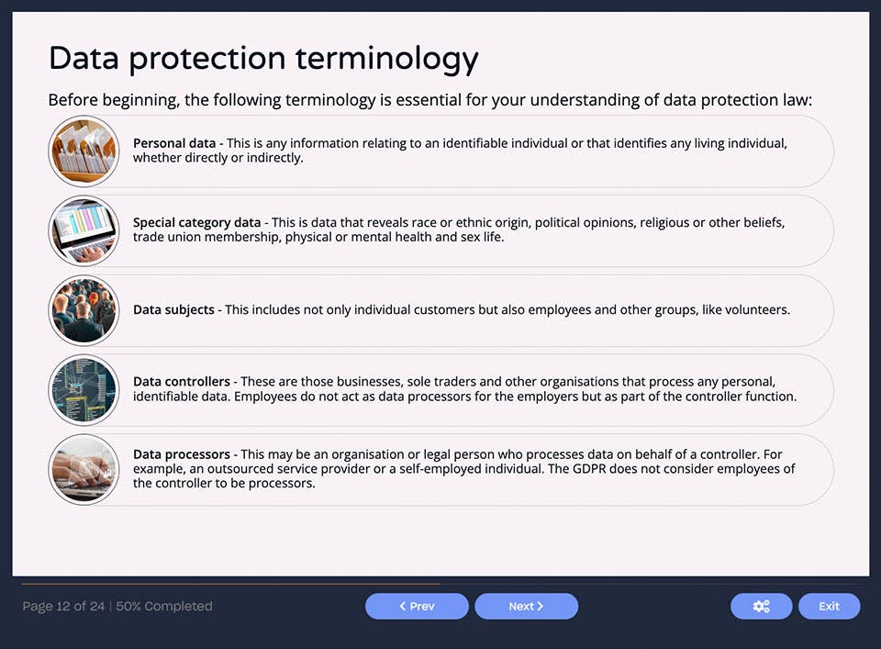
Task: Select the tablet chart icon for Special category data
Action: click(x=84, y=229)
